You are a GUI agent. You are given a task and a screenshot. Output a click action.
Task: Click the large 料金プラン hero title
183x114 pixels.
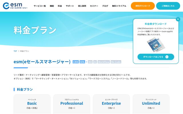35,30
